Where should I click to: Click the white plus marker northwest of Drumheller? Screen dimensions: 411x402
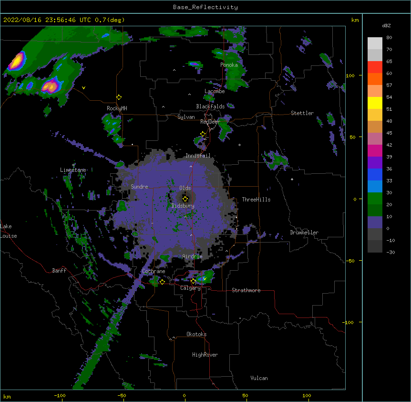click(292, 179)
